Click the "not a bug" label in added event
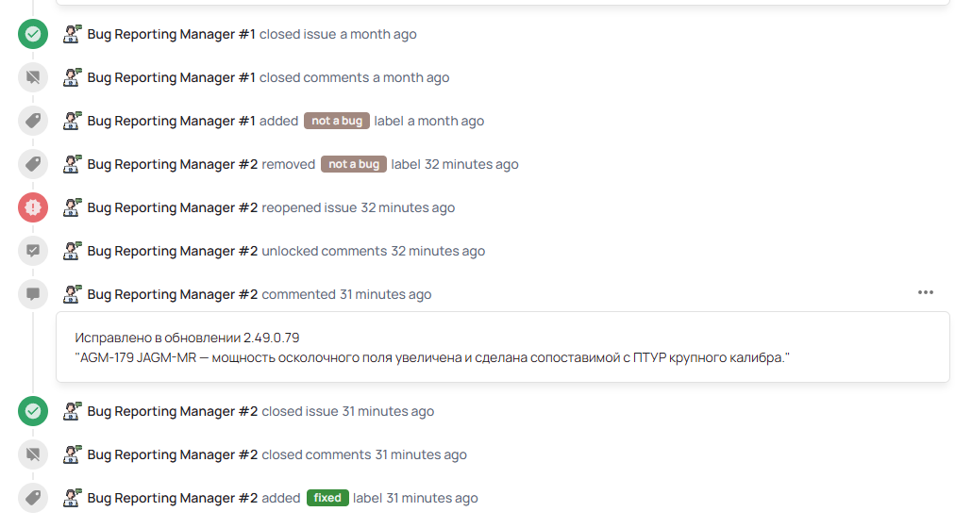 pyautogui.click(x=337, y=121)
